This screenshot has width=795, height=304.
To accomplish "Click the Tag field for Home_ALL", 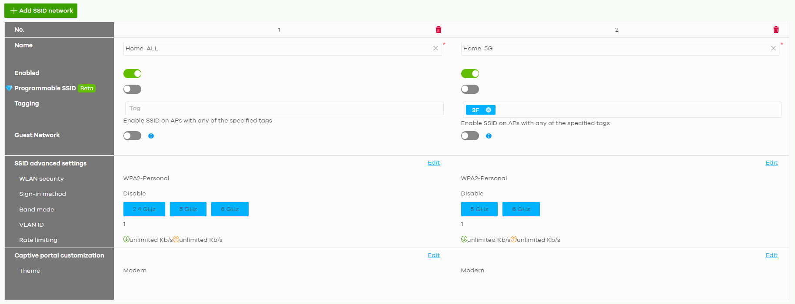I will (284, 109).
